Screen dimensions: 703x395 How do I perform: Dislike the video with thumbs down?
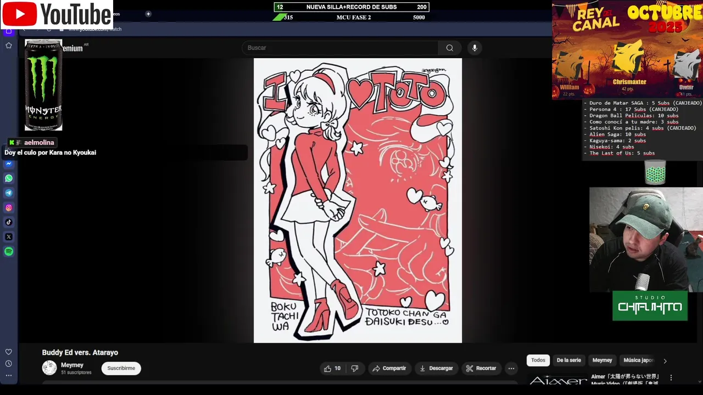(x=355, y=369)
